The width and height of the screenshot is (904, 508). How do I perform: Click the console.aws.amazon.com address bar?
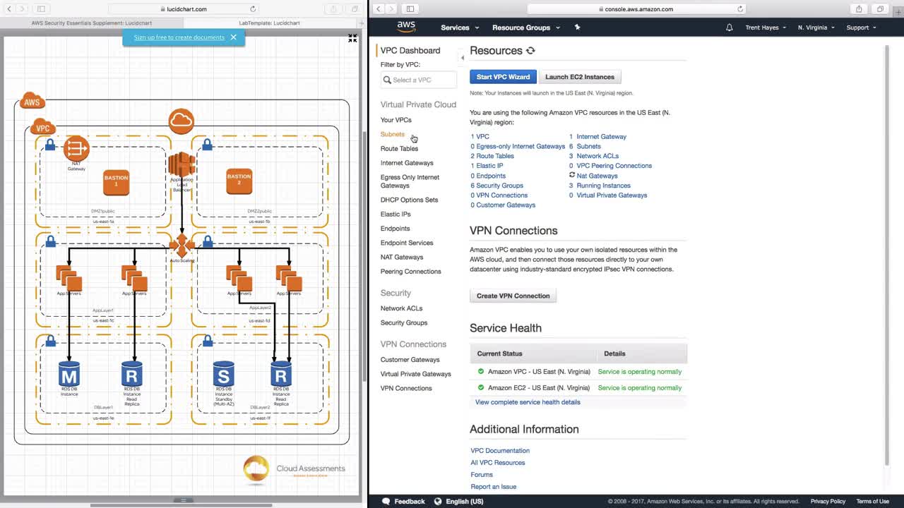click(x=636, y=9)
